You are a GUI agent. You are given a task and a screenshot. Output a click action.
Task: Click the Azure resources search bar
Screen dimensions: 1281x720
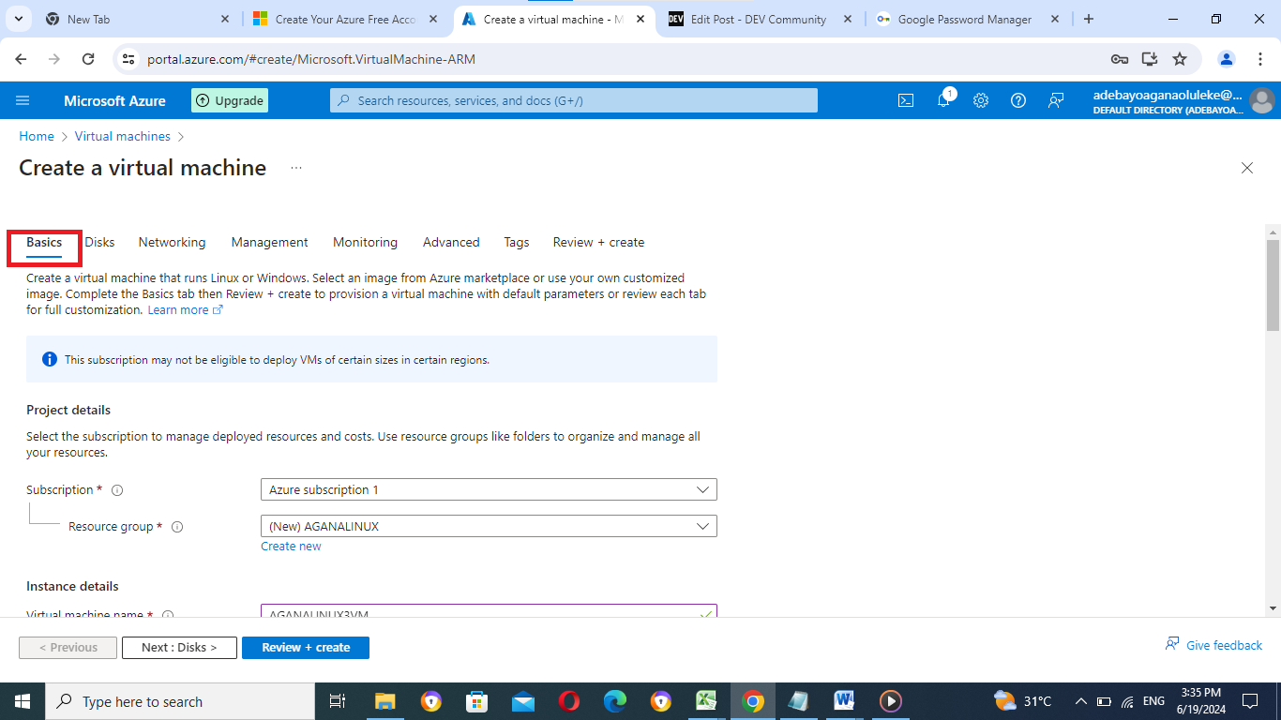pyautogui.click(x=573, y=100)
